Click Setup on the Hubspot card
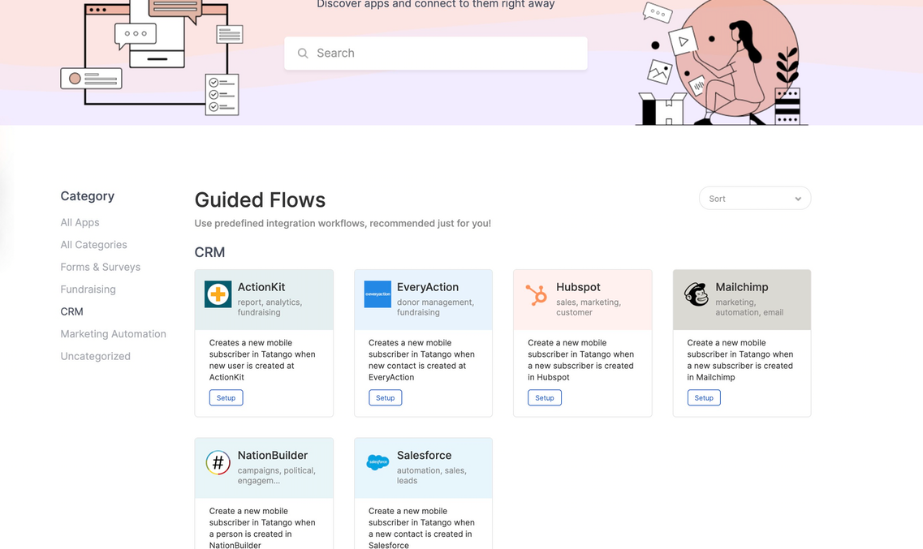Image resolution: width=923 pixels, height=549 pixels. tap(545, 398)
